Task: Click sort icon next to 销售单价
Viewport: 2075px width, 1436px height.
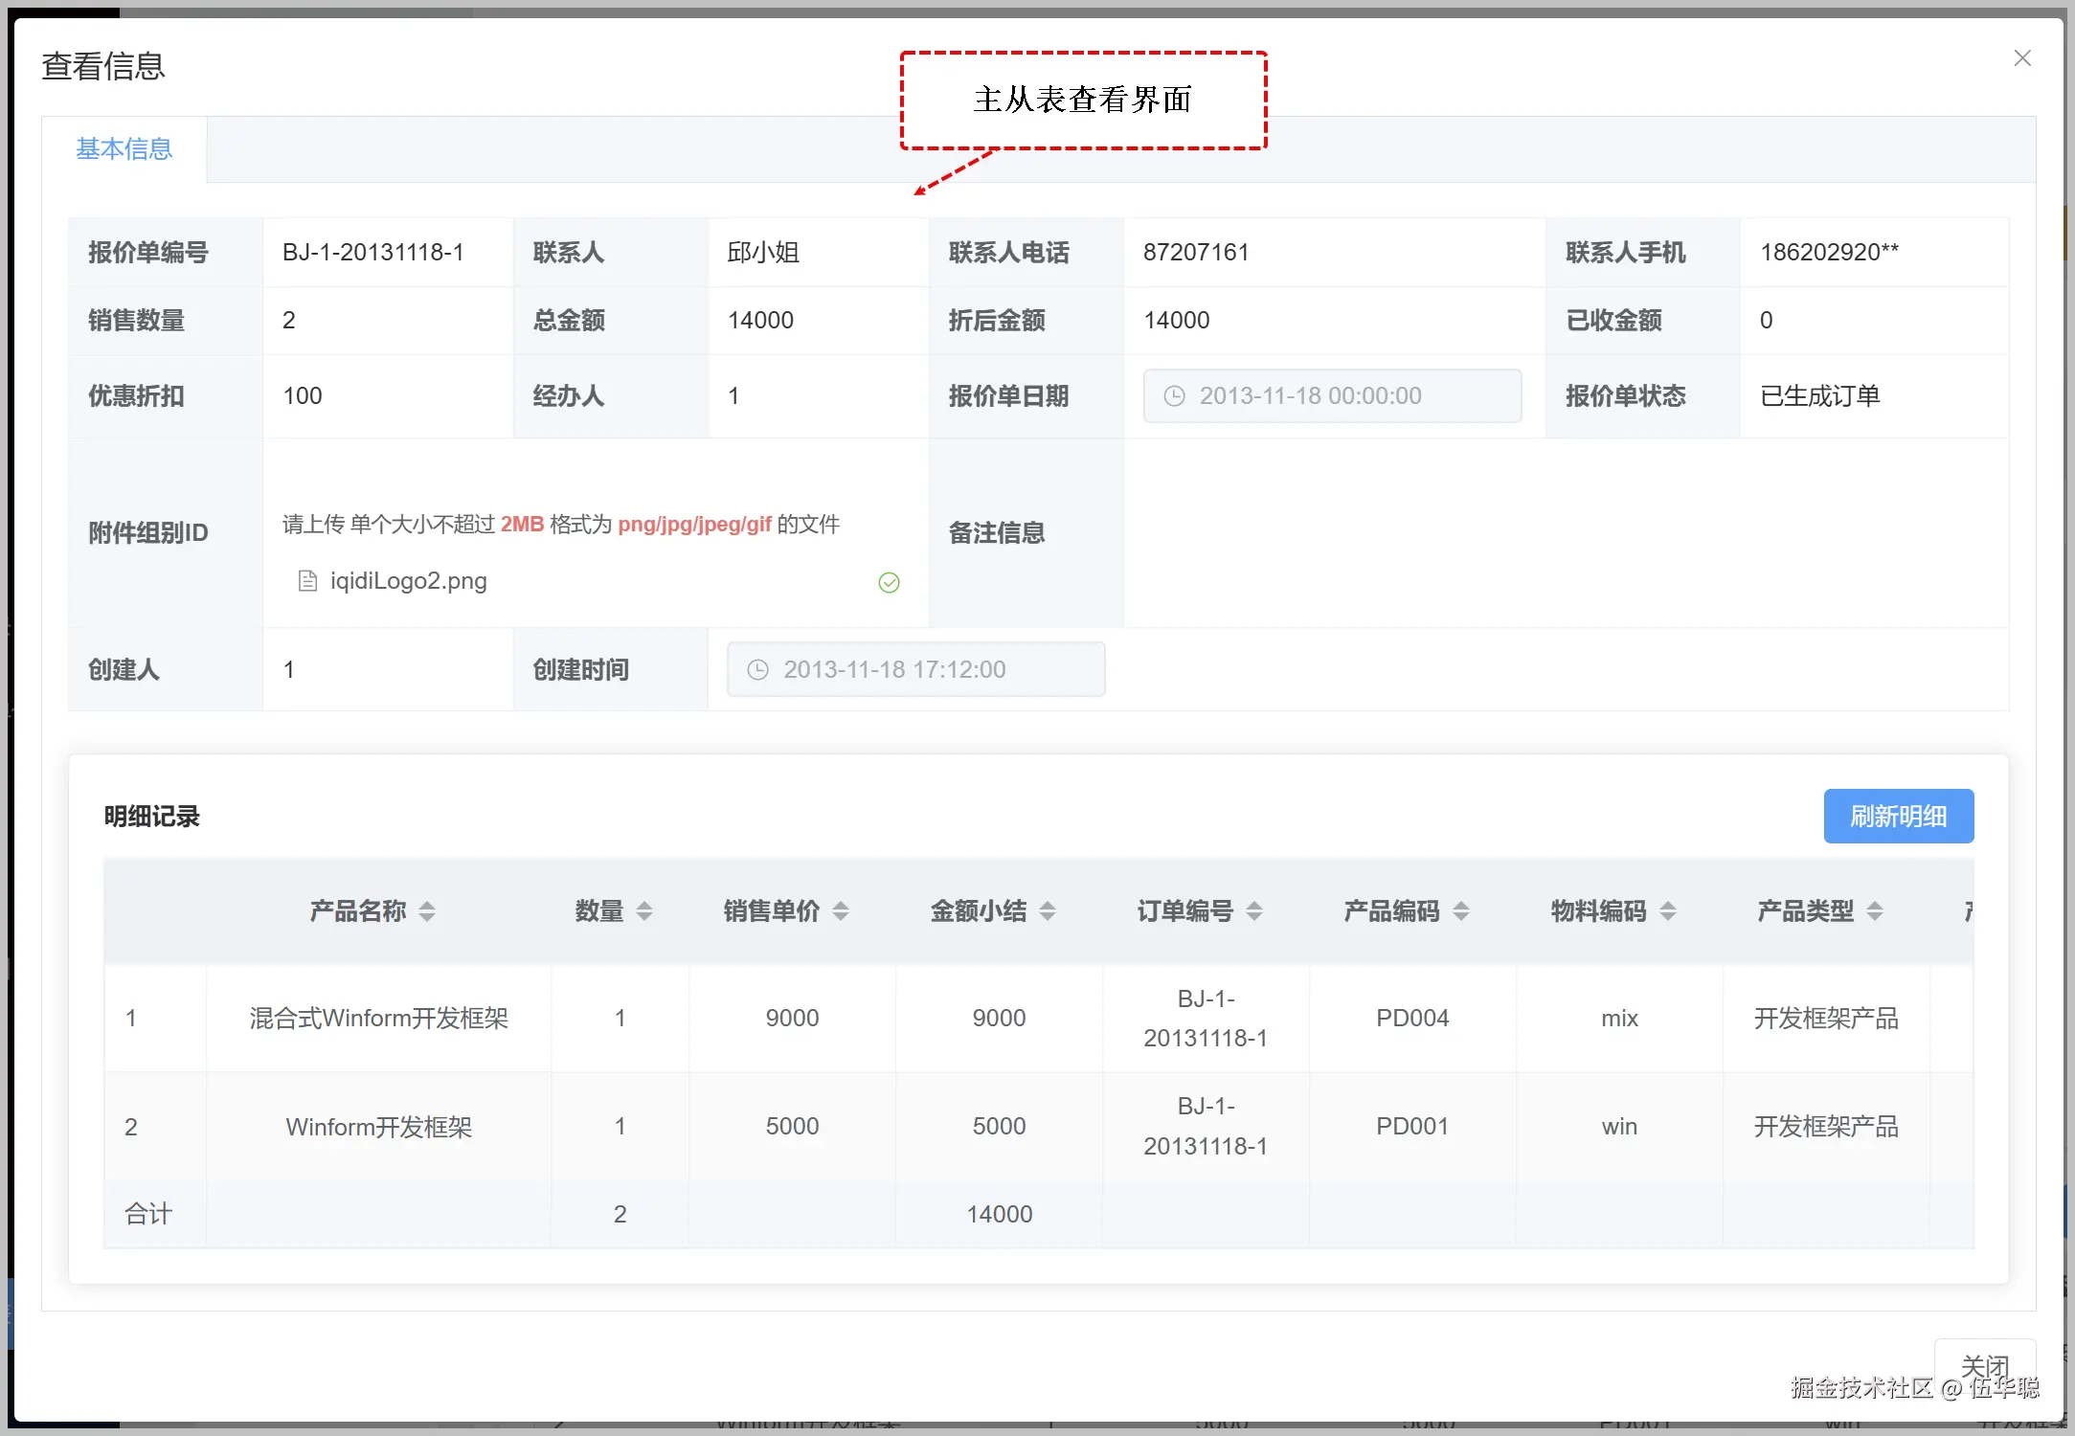Action: (x=841, y=911)
